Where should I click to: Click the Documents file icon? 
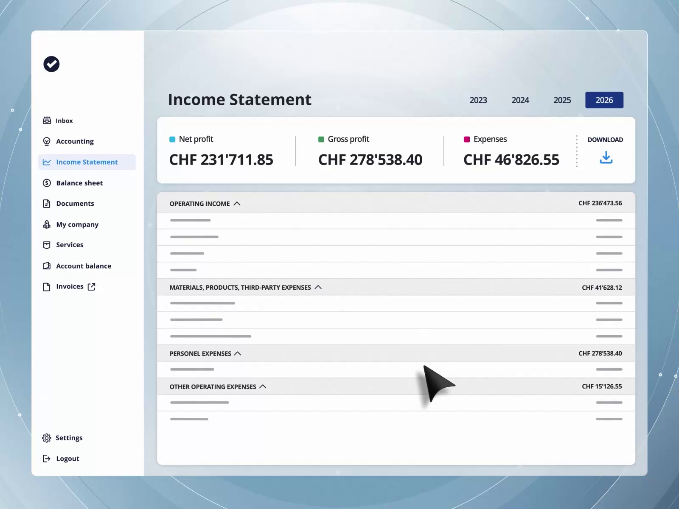tap(47, 204)
